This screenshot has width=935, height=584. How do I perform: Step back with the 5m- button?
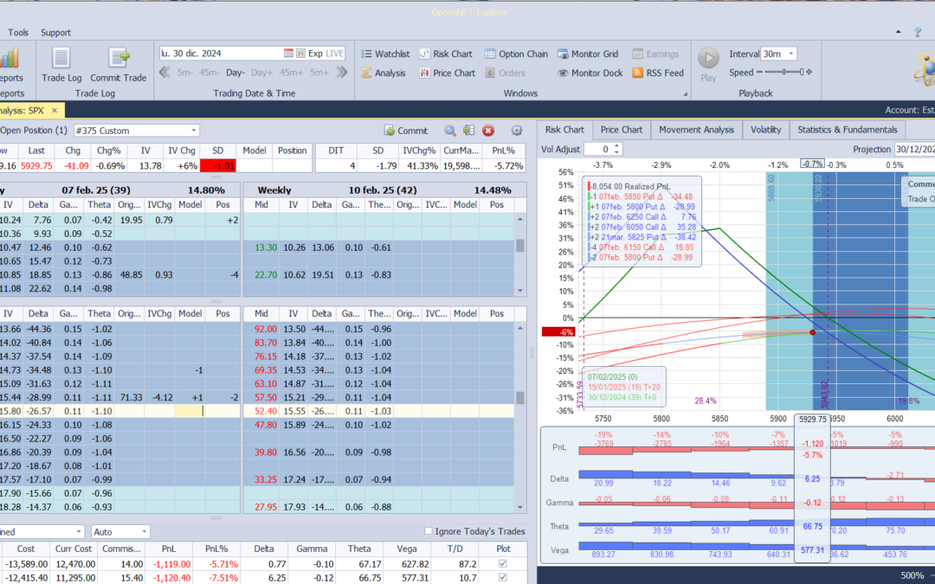click(x=184, y=72)
